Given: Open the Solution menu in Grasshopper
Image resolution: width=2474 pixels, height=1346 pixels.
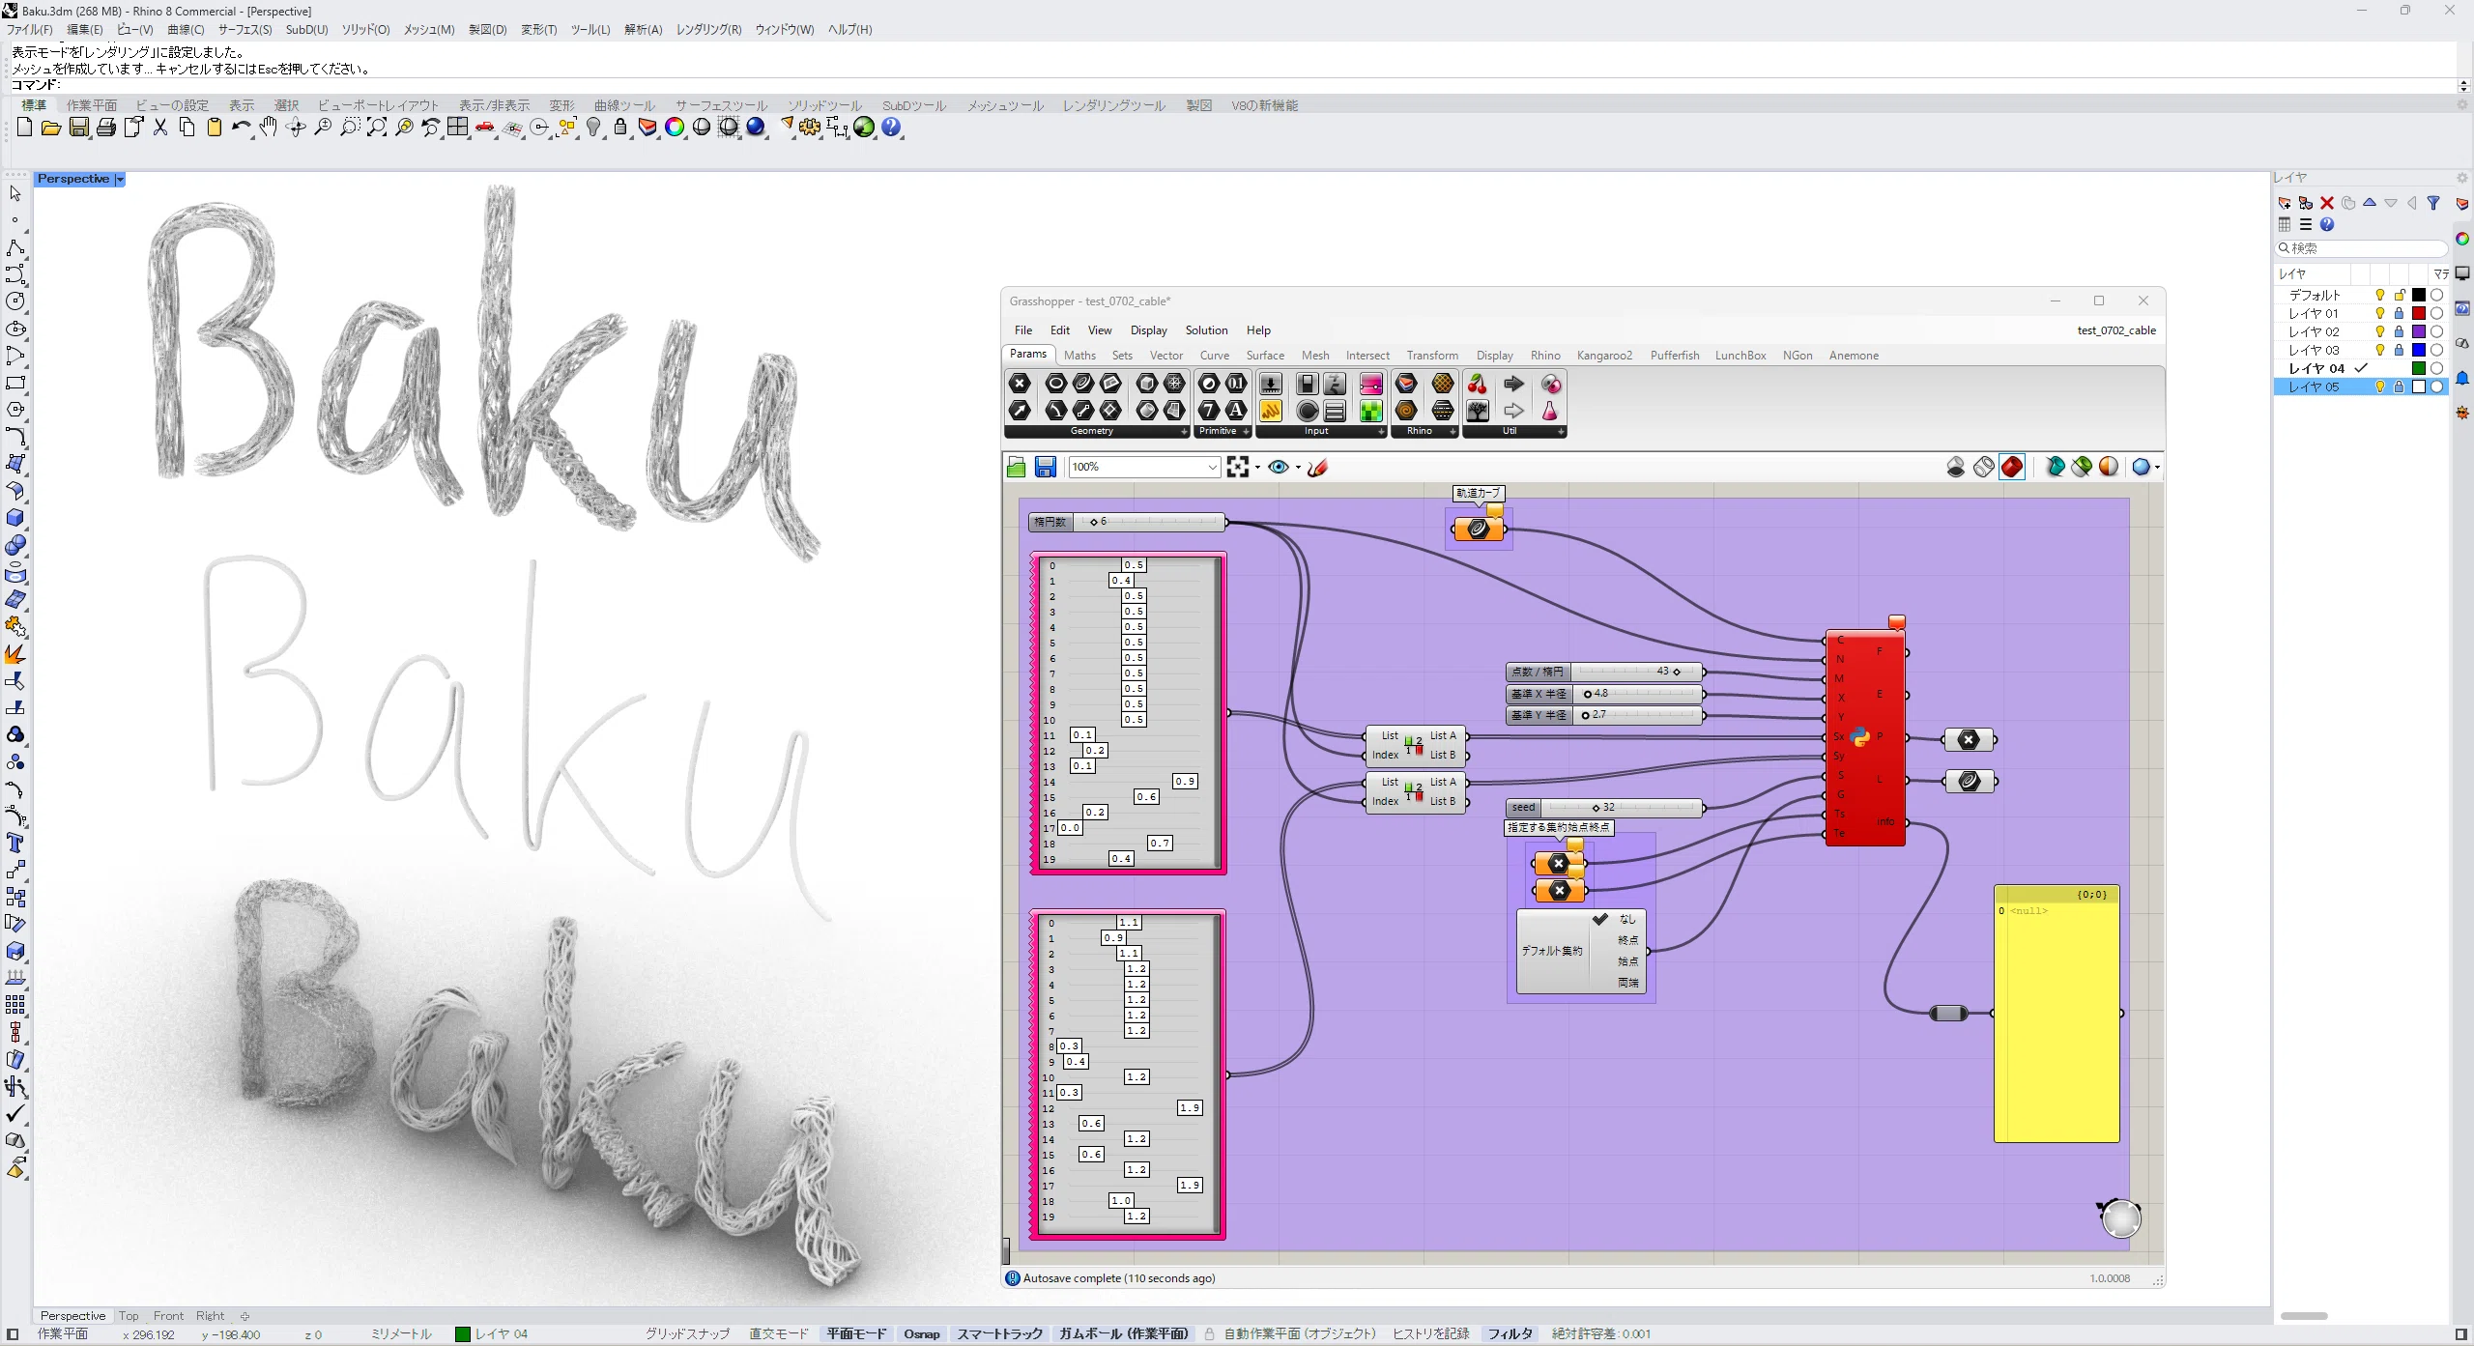Looking at the screenshot, I should (1206, 330).
